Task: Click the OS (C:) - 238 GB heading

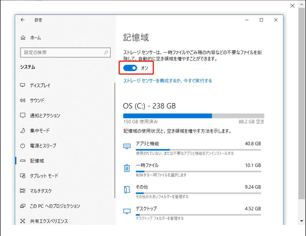Action: click(x=149, y=106)
